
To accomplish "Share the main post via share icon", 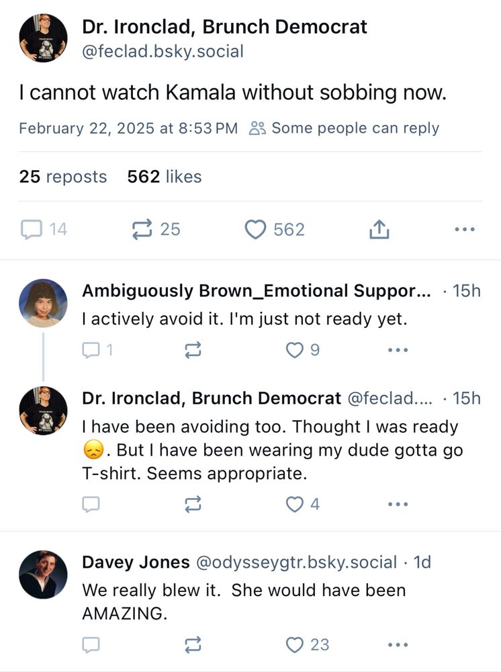I will (379, 230).
